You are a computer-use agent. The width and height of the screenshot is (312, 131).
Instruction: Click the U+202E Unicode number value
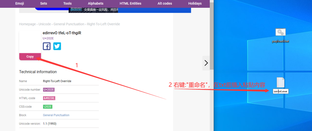click(49, 90)
